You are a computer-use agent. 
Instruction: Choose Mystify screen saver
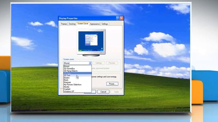77,87
